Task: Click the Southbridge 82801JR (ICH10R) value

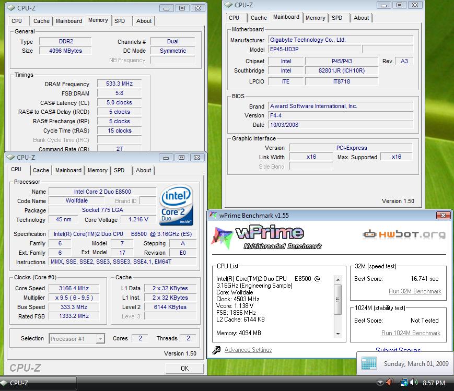Action: click(342, 70)
